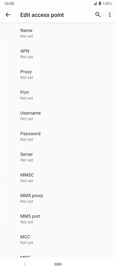Open the Password entry
Image resolution: width=116 pixels, height=271 pixels.
tap(58, 136)
